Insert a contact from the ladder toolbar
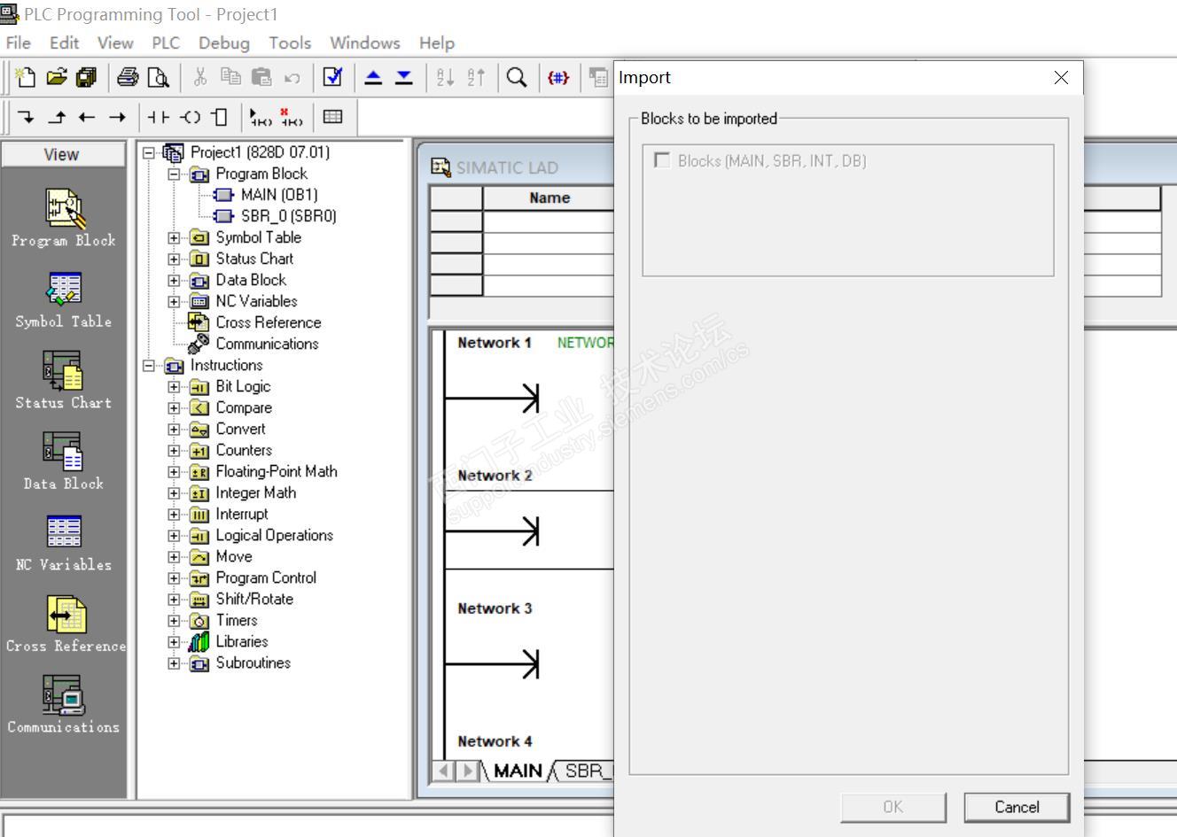The image size is (1177, 837). coord(159,117)
